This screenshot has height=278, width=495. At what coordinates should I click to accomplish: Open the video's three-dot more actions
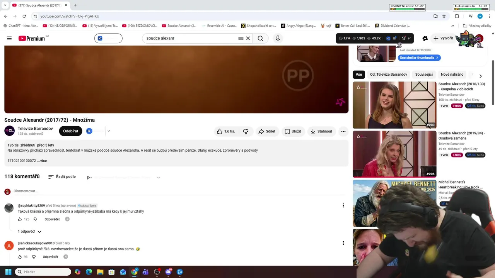343,131
